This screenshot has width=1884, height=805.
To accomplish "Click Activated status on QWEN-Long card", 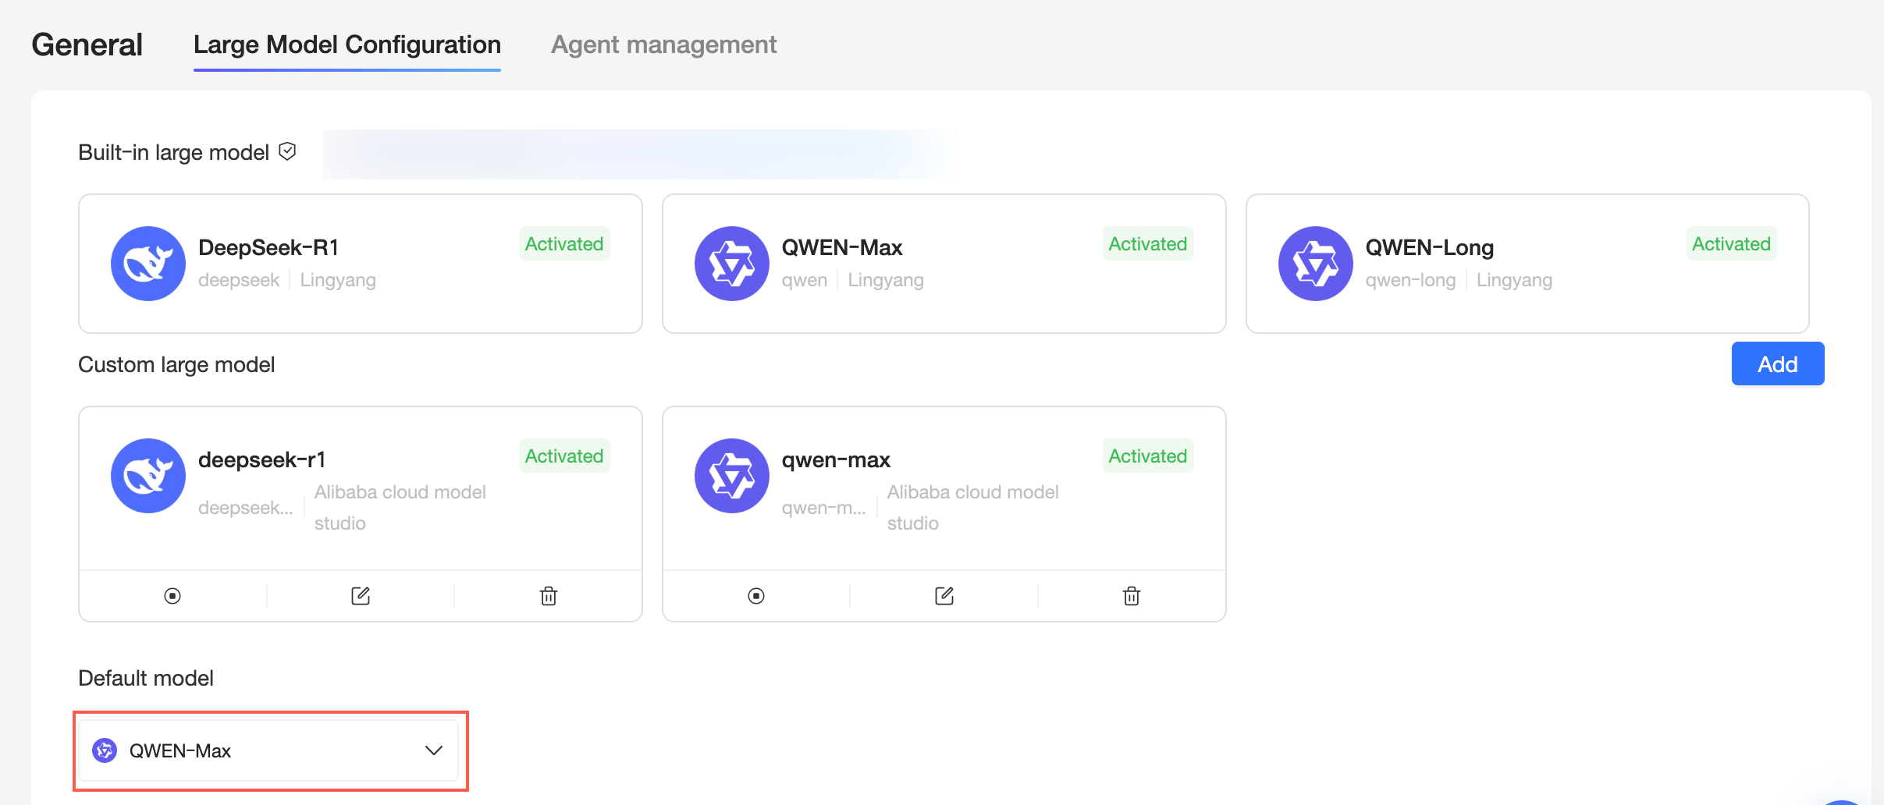I will [x=1731, y=243].
